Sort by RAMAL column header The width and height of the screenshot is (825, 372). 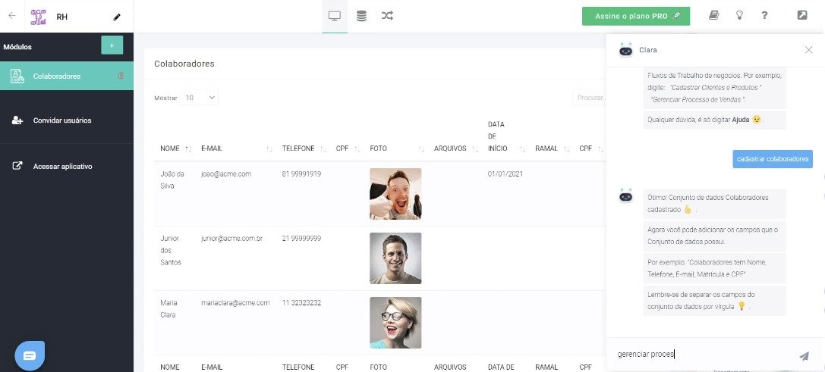[x=553, y=148]
